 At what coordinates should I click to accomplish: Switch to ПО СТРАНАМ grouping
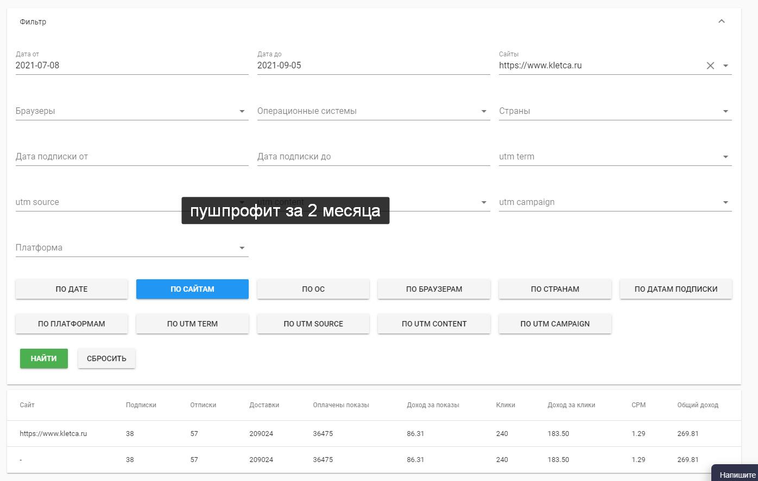555,289
